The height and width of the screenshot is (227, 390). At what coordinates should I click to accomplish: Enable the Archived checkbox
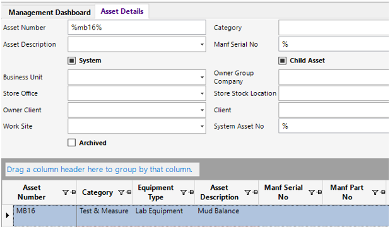[71, 143]
